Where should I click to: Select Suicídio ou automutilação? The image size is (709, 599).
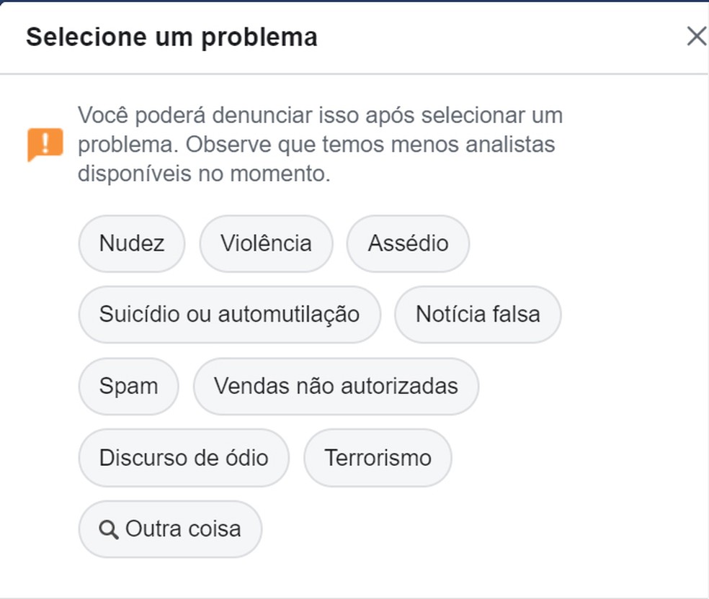pos(229,315)
